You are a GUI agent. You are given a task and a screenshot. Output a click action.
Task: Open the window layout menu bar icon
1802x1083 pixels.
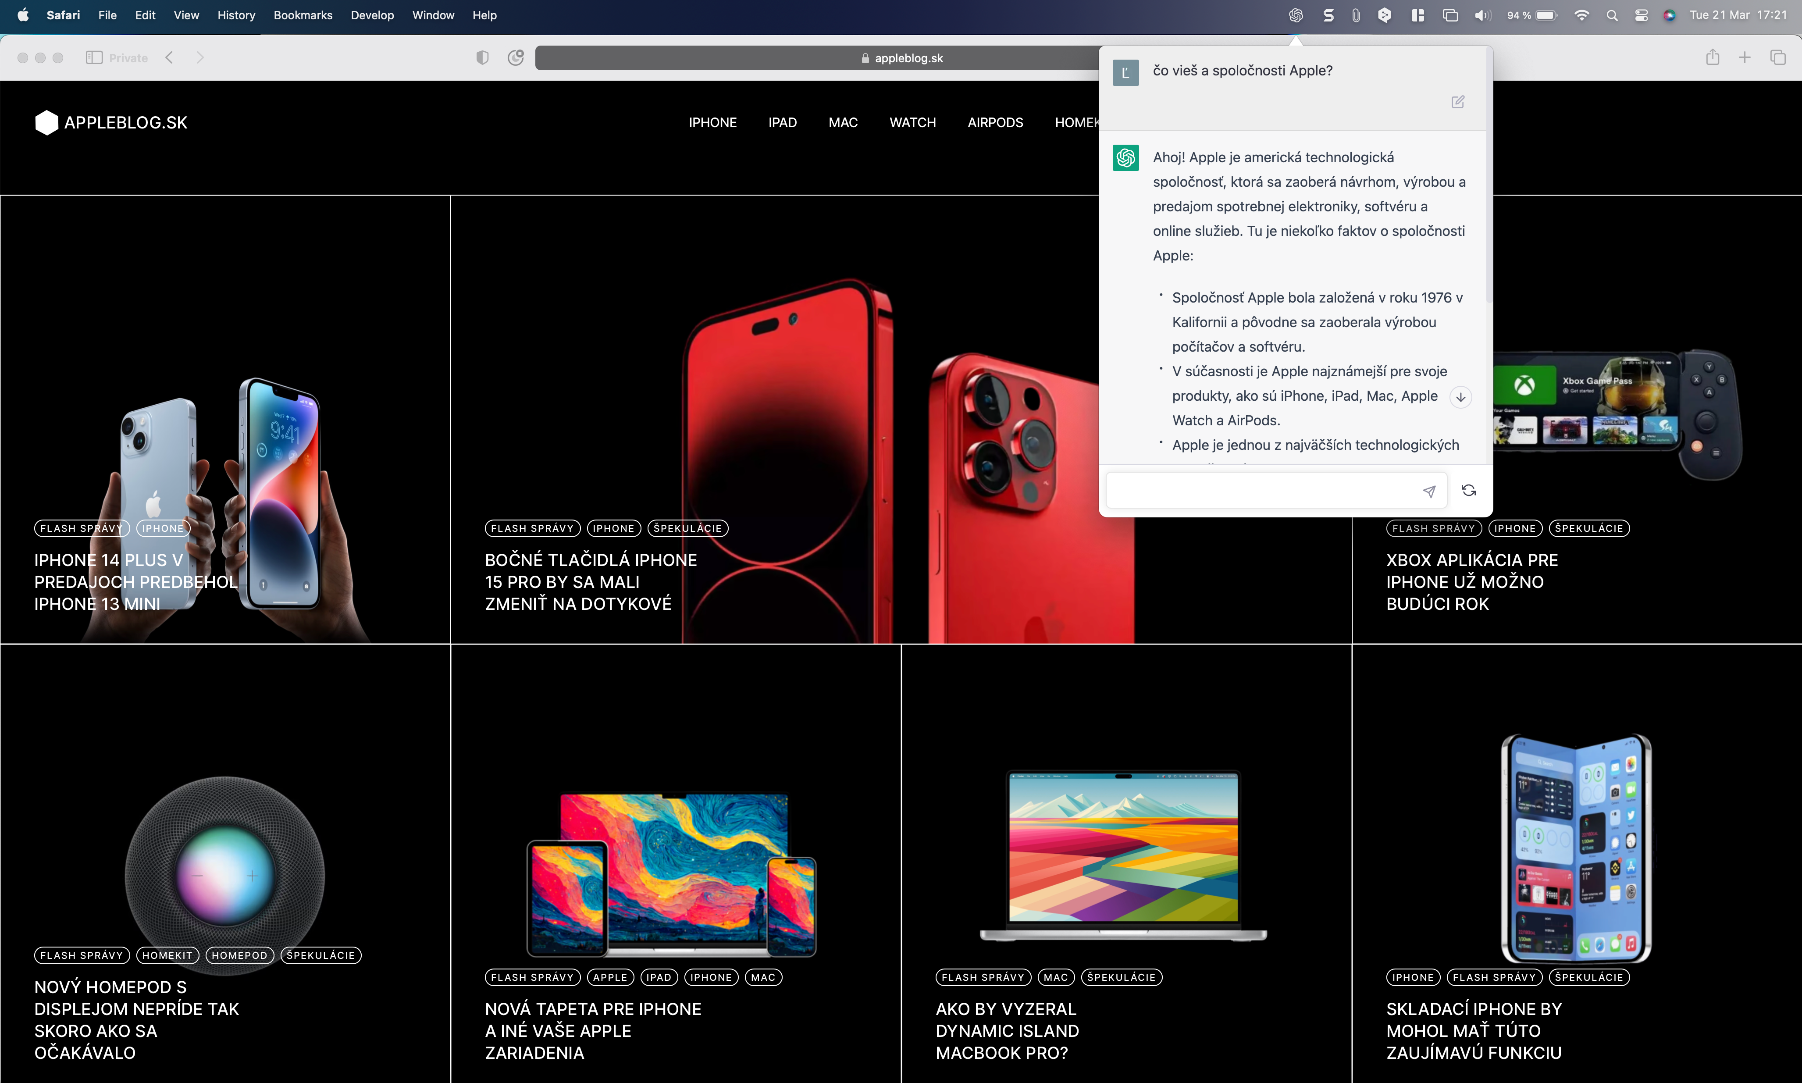pos(1417,15)
